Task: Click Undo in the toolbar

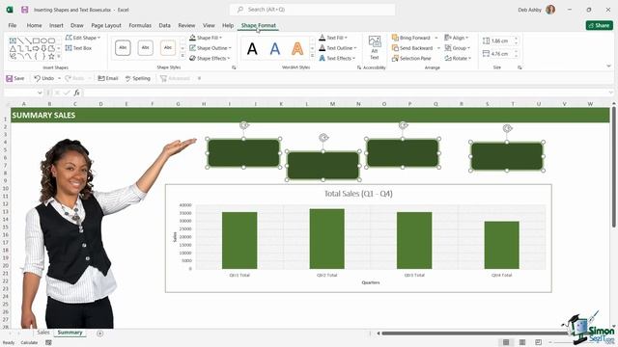Action: coord(43,78)
